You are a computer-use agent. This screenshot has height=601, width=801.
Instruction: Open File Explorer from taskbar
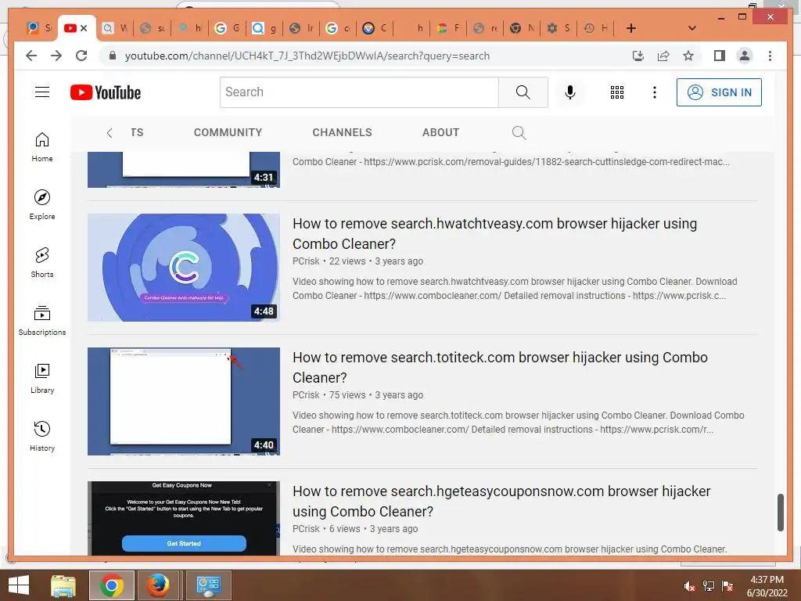63,585
